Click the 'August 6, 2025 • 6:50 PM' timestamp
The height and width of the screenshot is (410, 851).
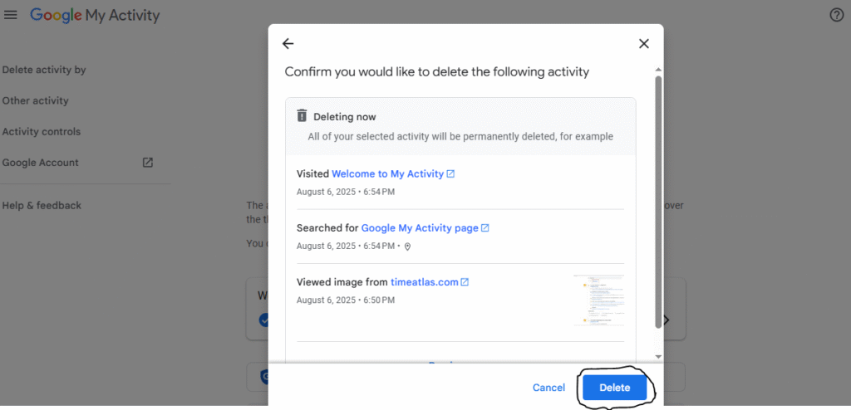coord(346,300)
